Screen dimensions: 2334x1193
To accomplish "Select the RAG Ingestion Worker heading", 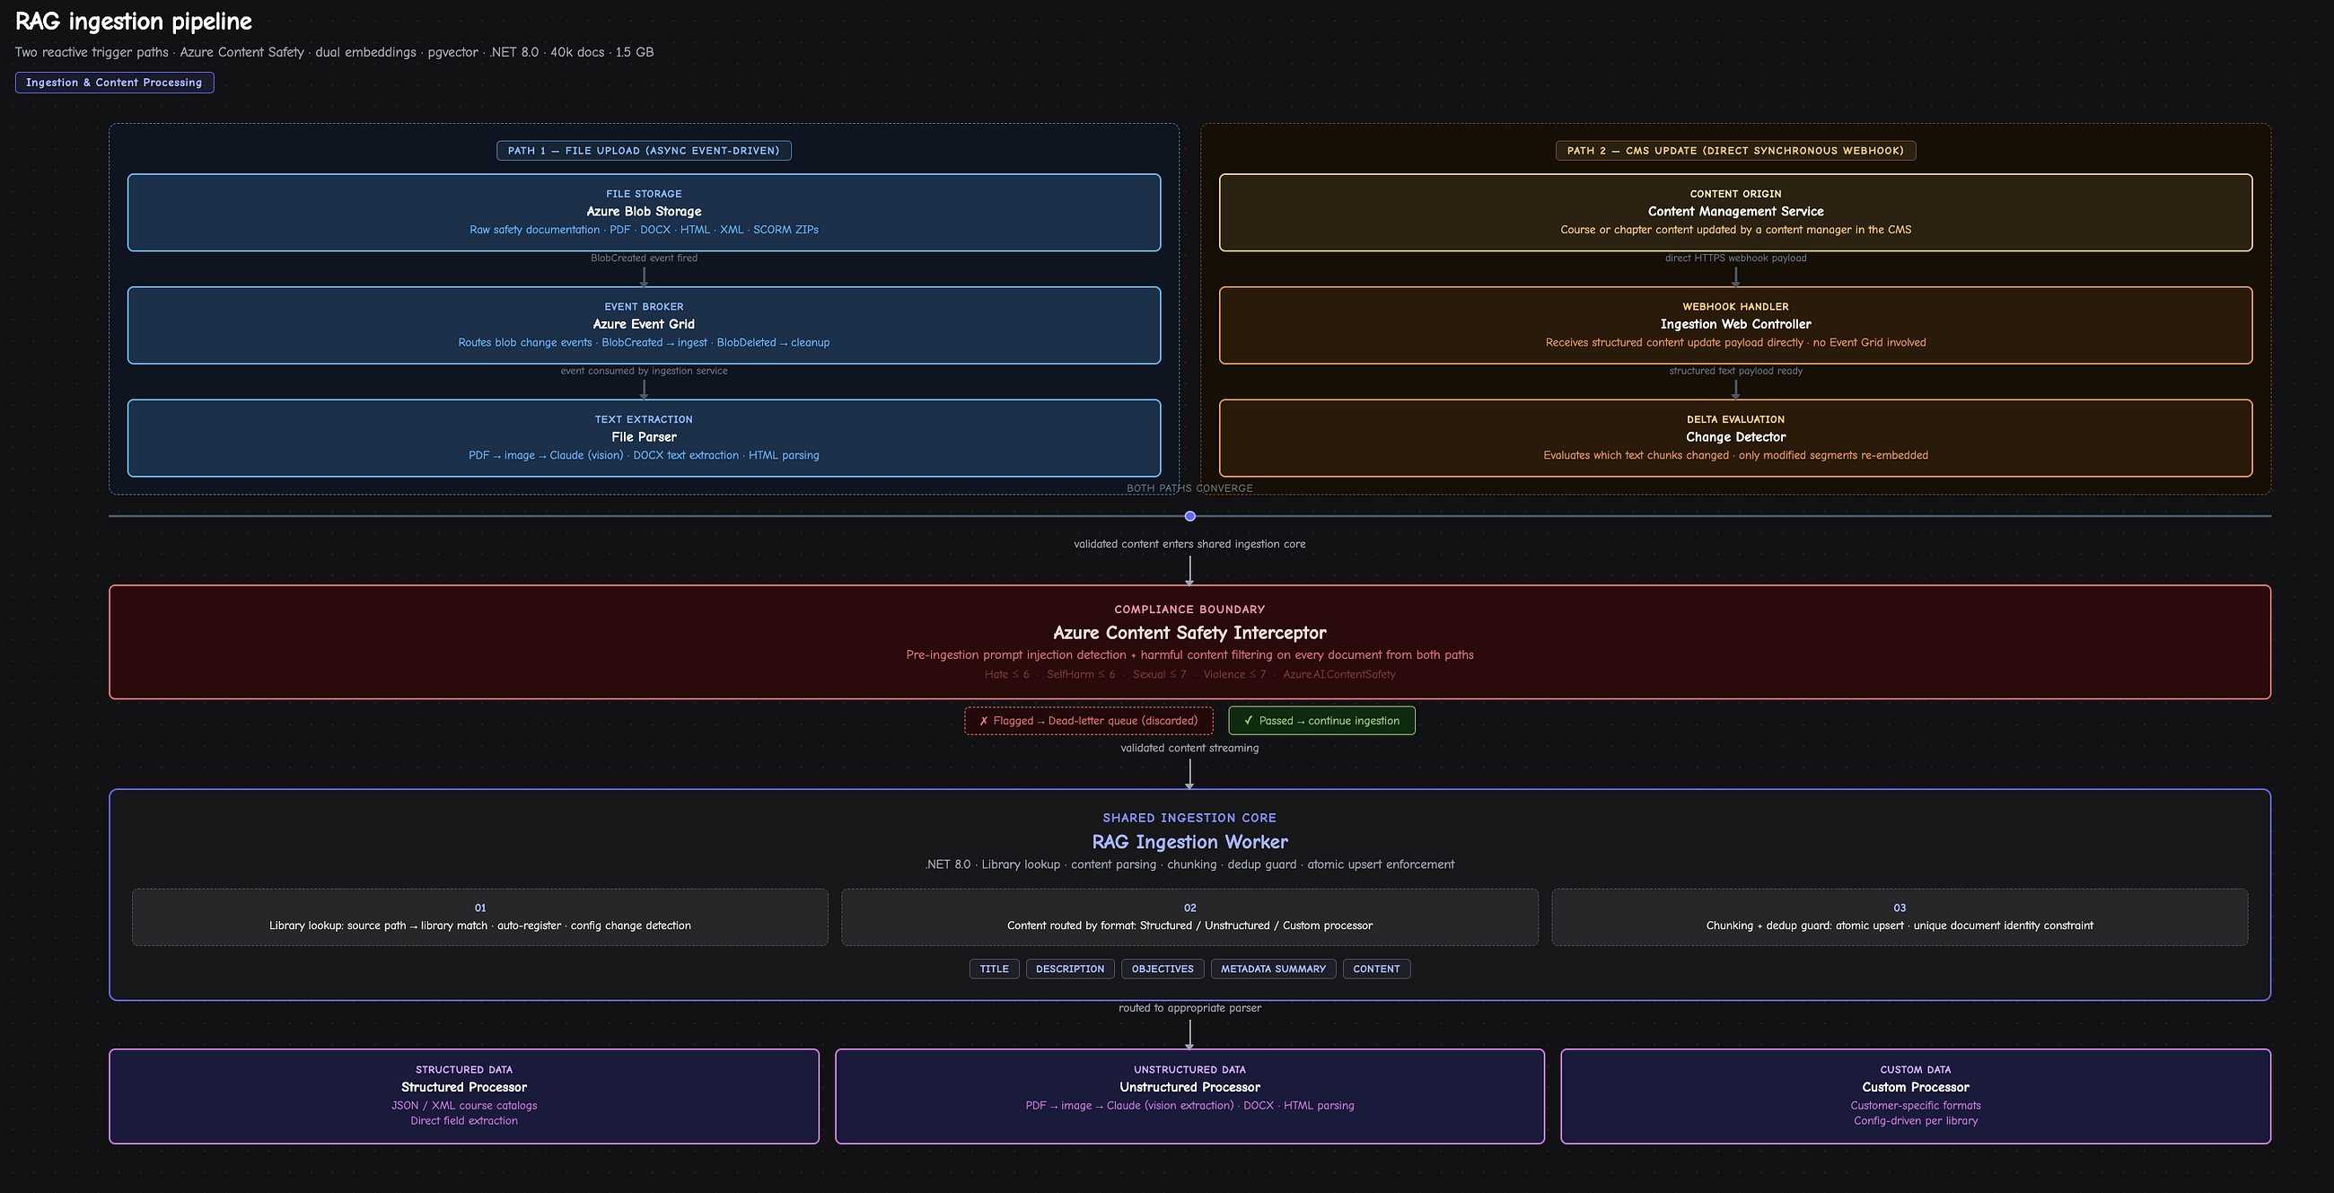I will click(x=1189, y=841).
